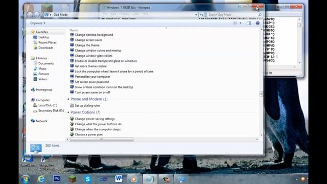Open Change window glass colors
This screenshot has width=327, height=184.
(94, 56)
